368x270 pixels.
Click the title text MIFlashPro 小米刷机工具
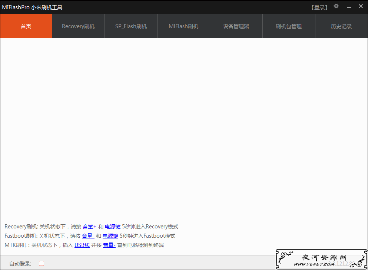[32, 7]
